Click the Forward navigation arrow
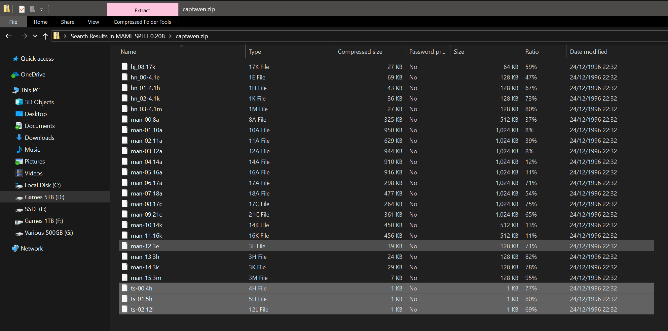Image resolution: width=668 pixels, height=331 pixels. [24, 36]
